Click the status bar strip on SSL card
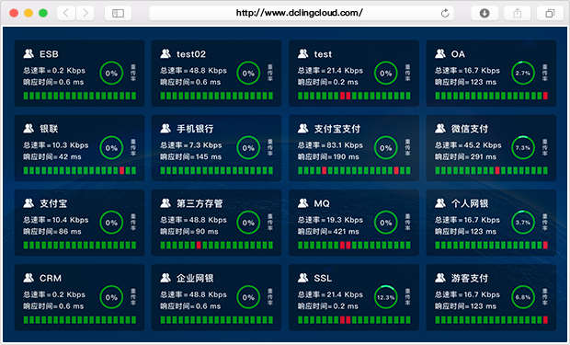This screenshot has height=345, width=570. (x=354, y=320)
